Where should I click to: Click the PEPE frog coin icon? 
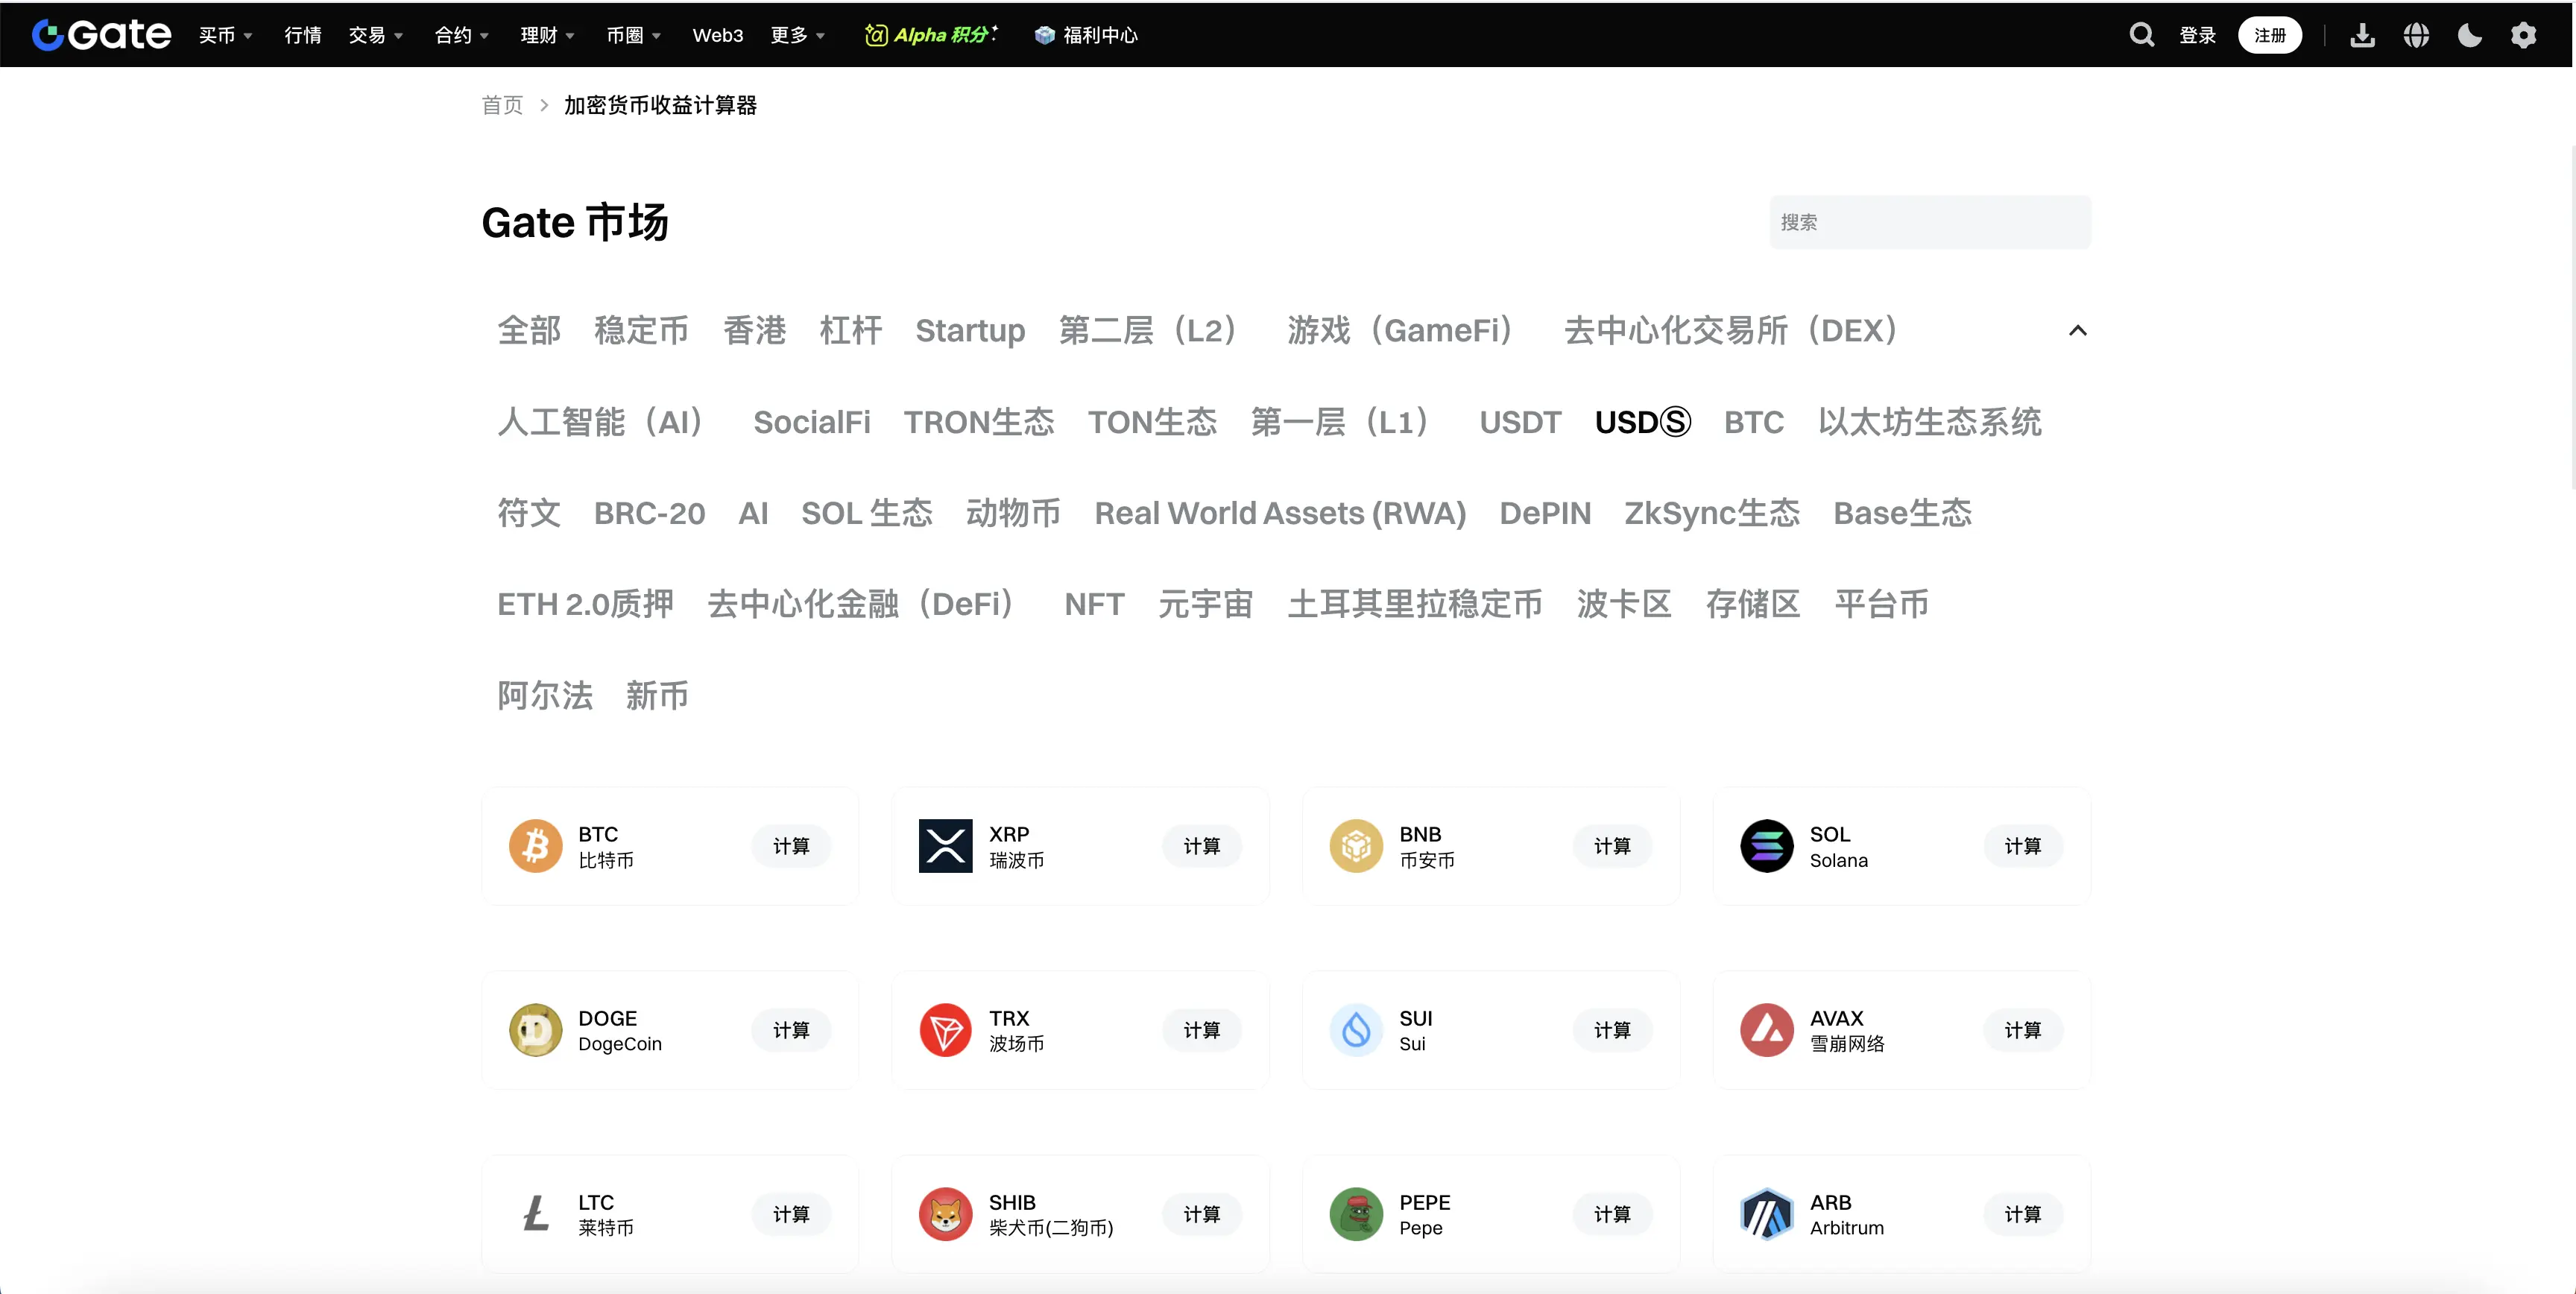1356,1214
